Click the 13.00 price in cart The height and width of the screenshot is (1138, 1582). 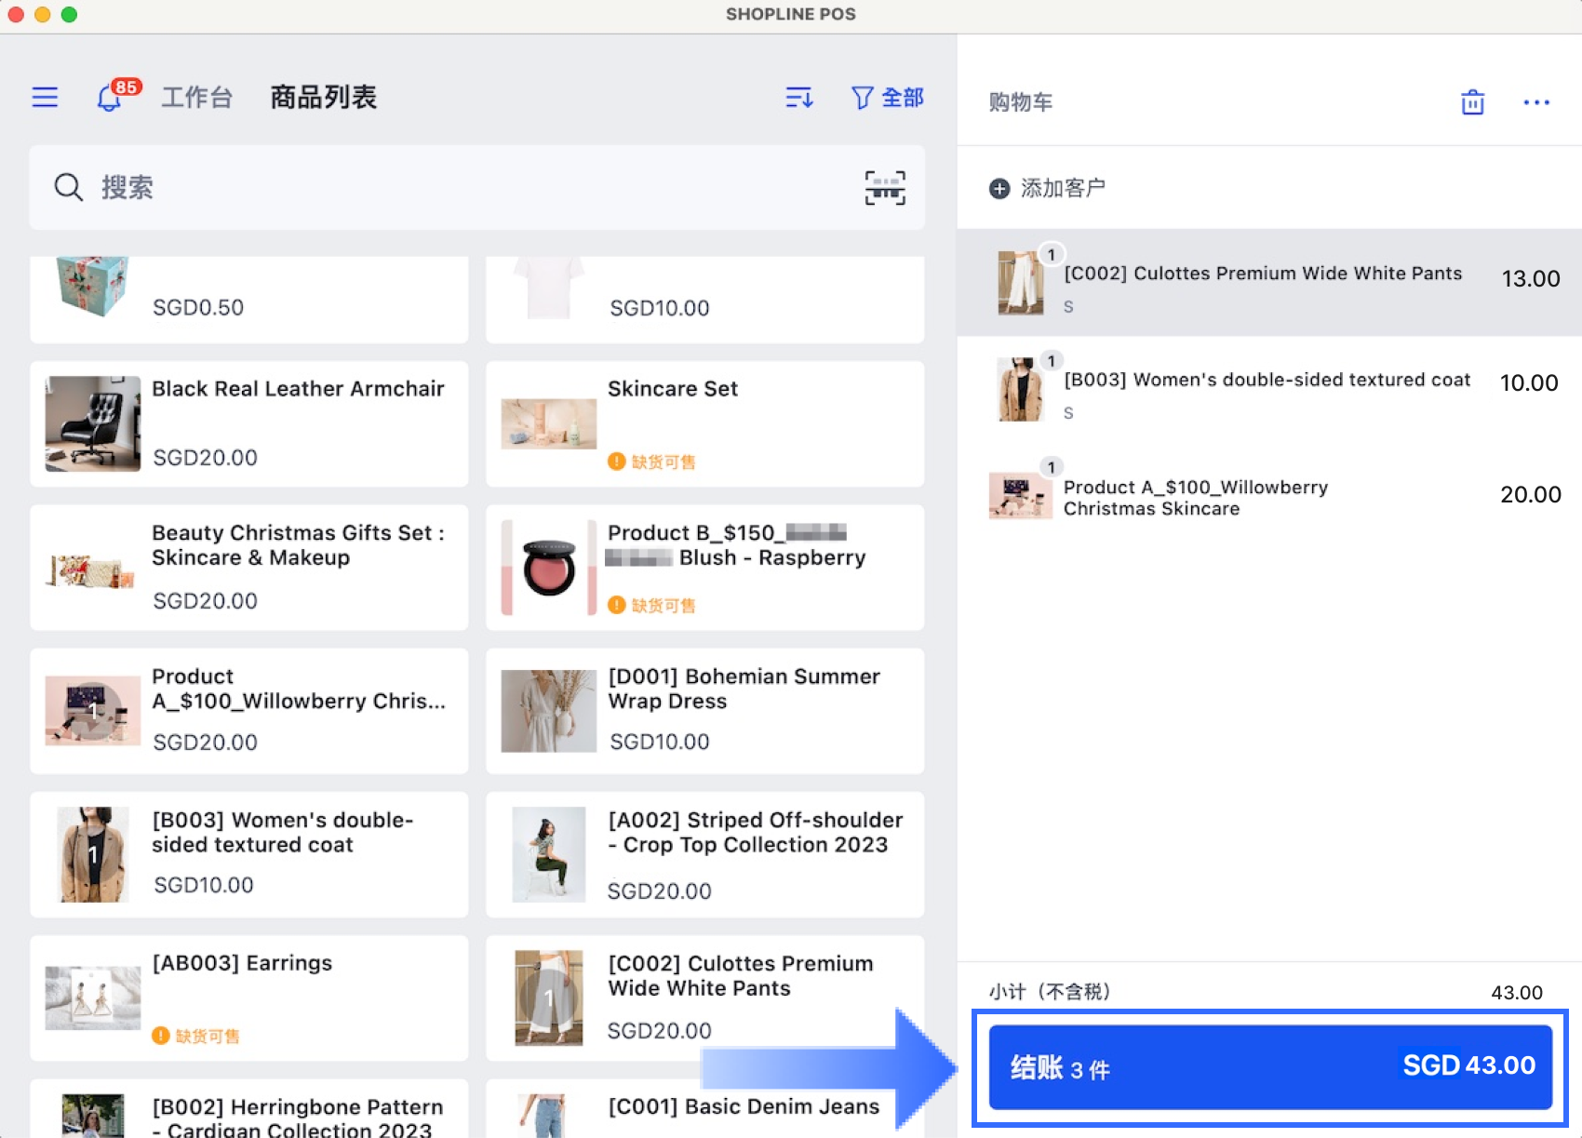pyautogui.click(x=1531, y=278)
